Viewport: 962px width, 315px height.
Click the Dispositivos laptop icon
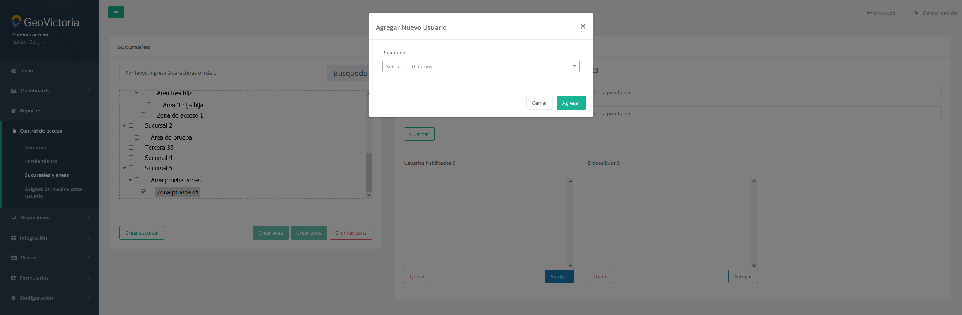pos(14,218)
